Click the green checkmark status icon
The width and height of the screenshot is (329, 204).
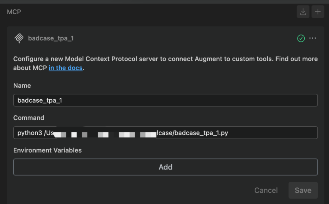[301, 38]
